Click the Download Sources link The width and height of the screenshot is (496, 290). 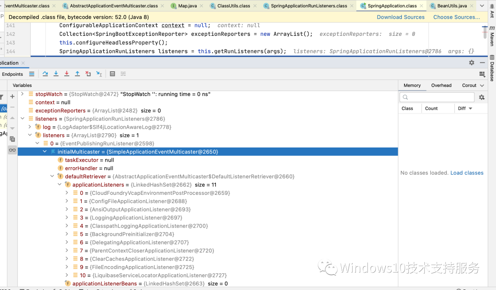(x=400, y=17)
